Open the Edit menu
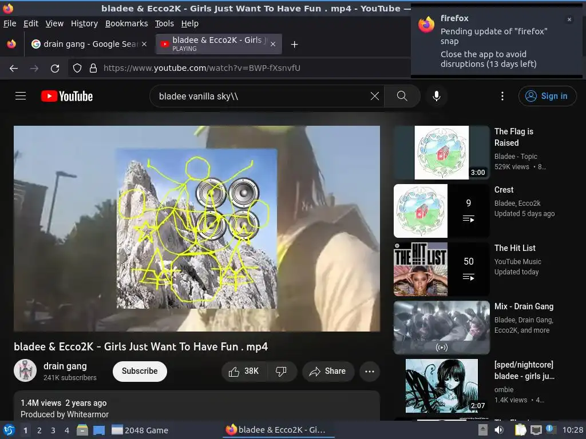Screen dimensions: 586x439 (x=31, y=23)
